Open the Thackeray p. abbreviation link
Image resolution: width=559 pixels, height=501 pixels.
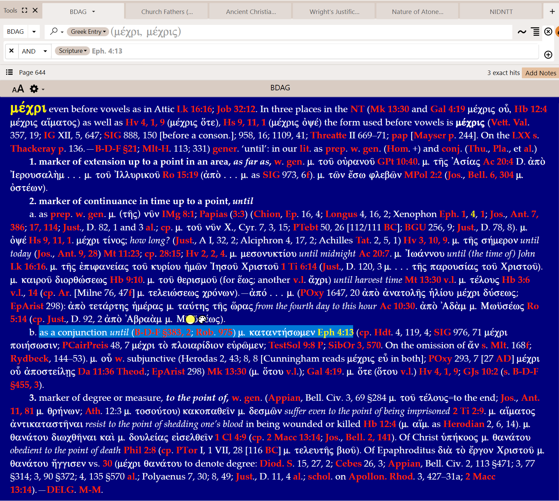tap(37, 149)
